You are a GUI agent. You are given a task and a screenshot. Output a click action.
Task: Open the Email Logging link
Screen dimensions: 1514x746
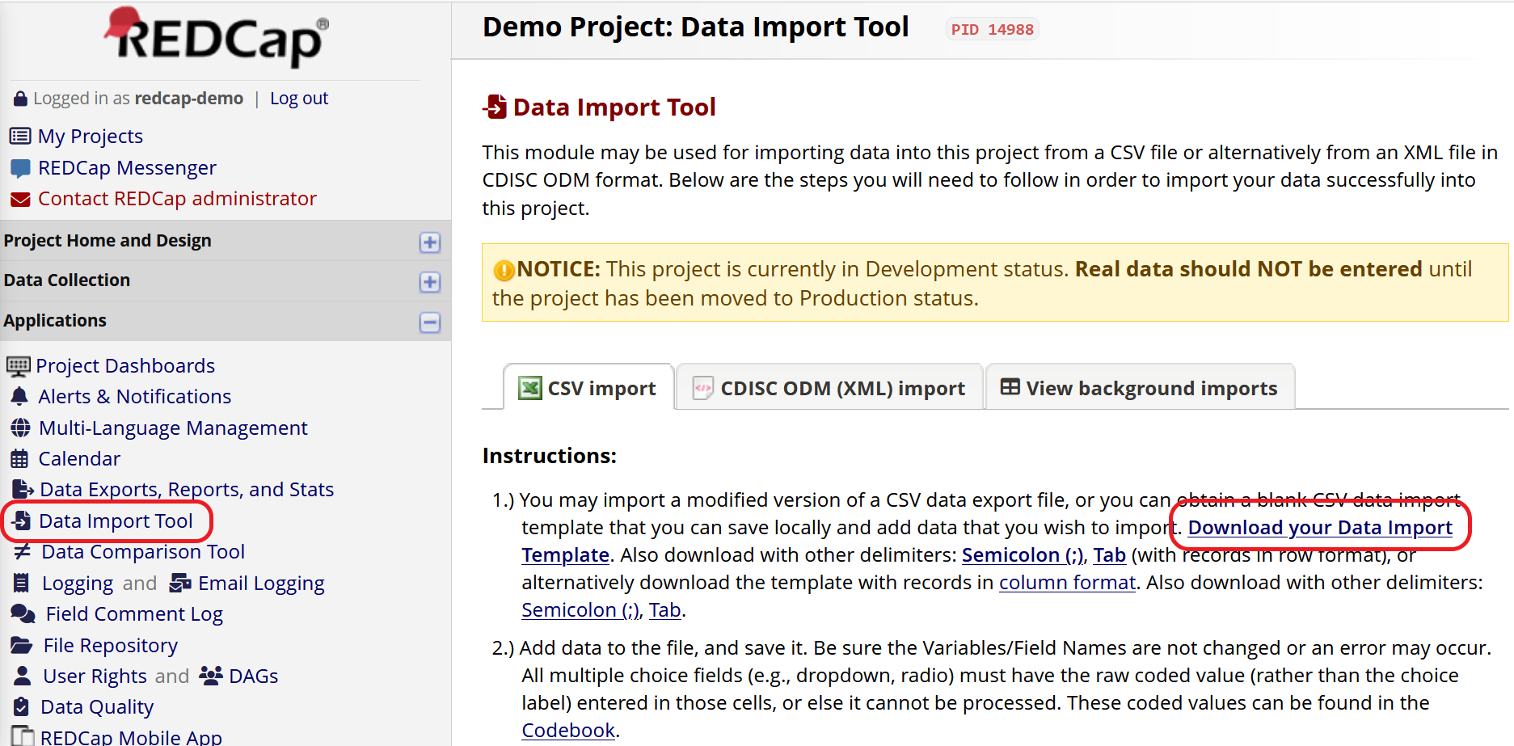(261, 583)
